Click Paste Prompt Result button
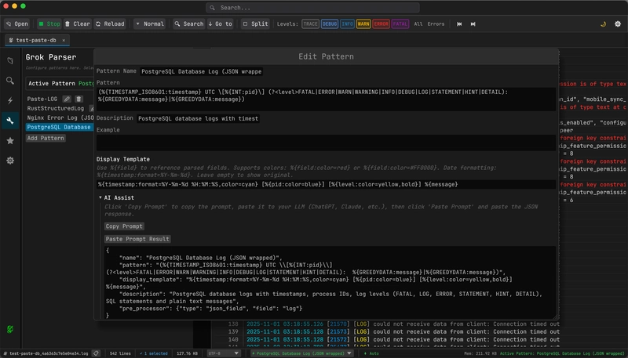 pos(137,239)
